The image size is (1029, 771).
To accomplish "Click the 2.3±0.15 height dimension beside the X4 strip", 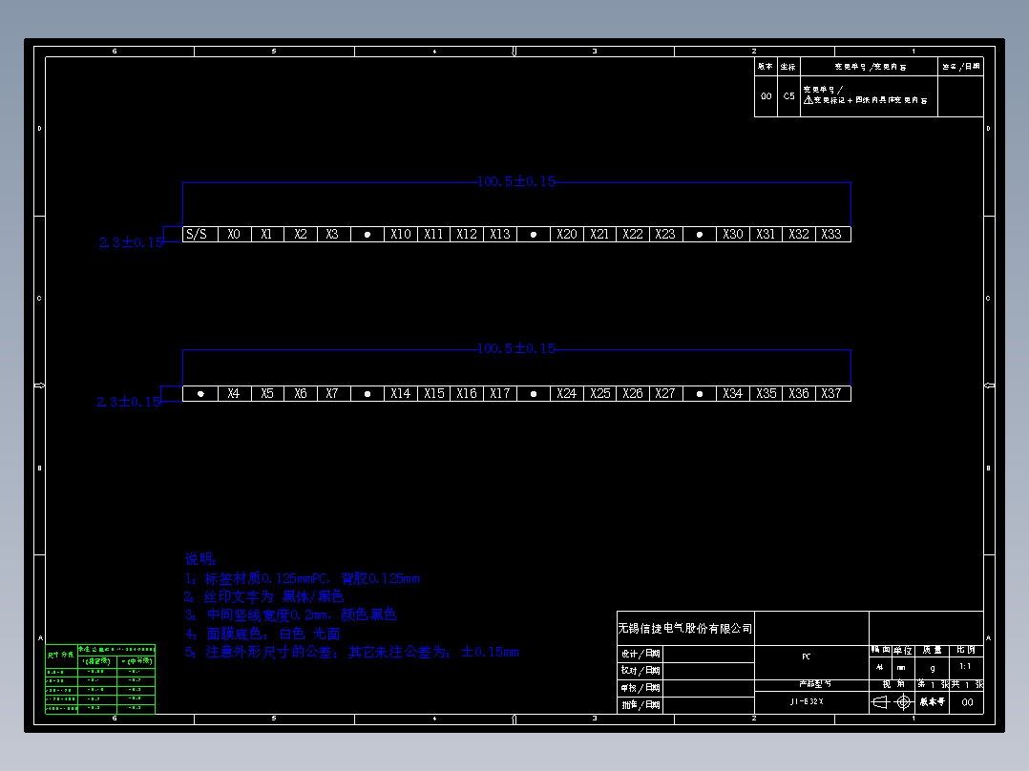I will click(x=129, y=403).
